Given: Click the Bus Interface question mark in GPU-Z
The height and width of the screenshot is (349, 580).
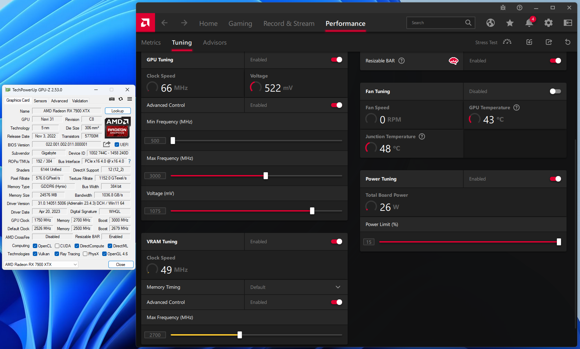Looking at the screenshot, I should click(x=129, y=161).
